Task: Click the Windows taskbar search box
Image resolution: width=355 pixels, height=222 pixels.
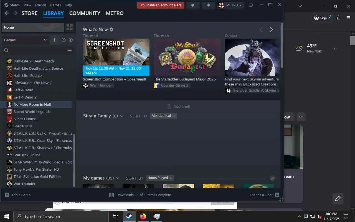Action: point(61,216)
